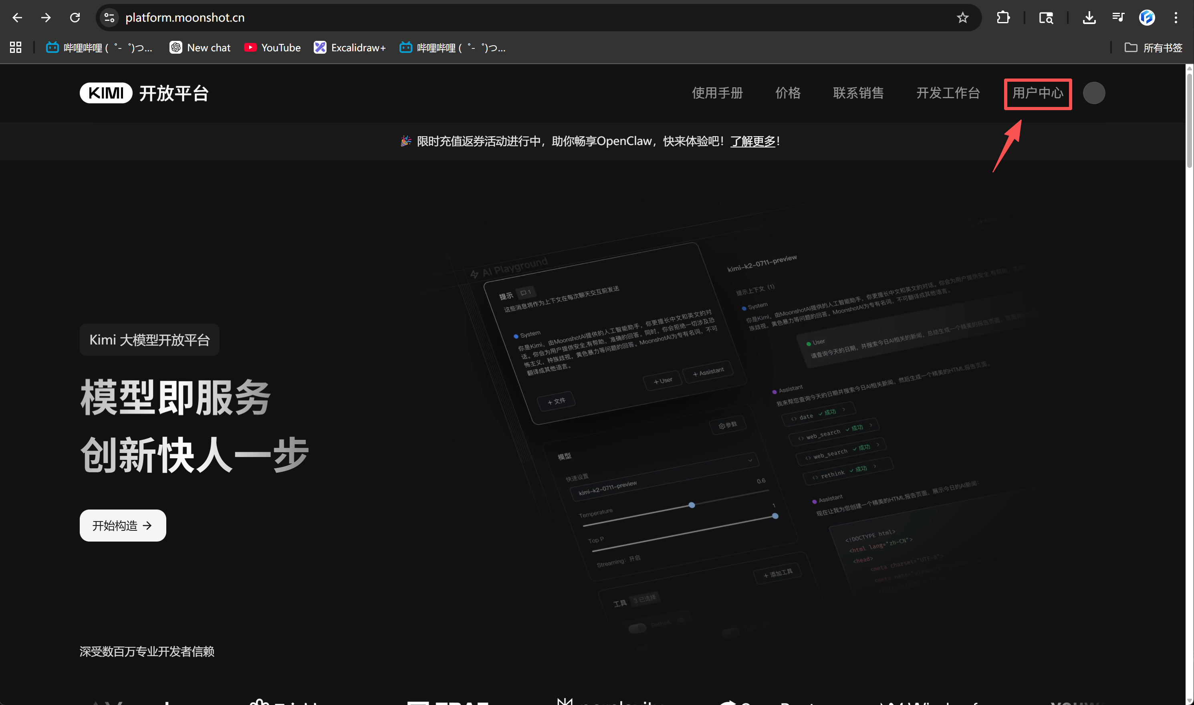Go to the 价格 page
Image resolution: width=1194 pixels, height=705 pixels.
tap(788, 93)
